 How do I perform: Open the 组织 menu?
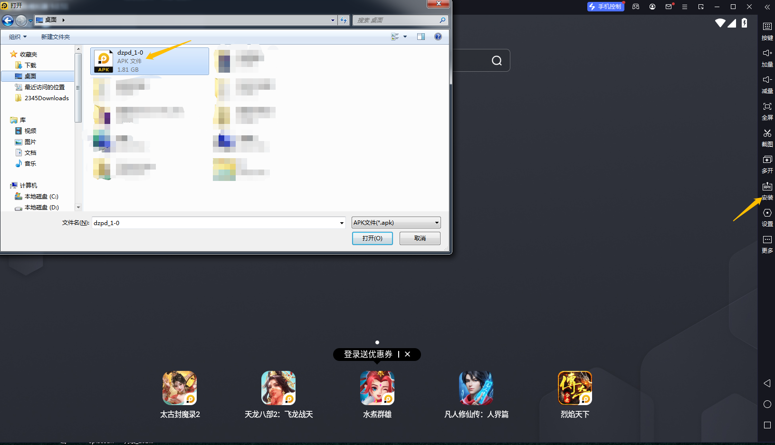click(x=18, y=37)
